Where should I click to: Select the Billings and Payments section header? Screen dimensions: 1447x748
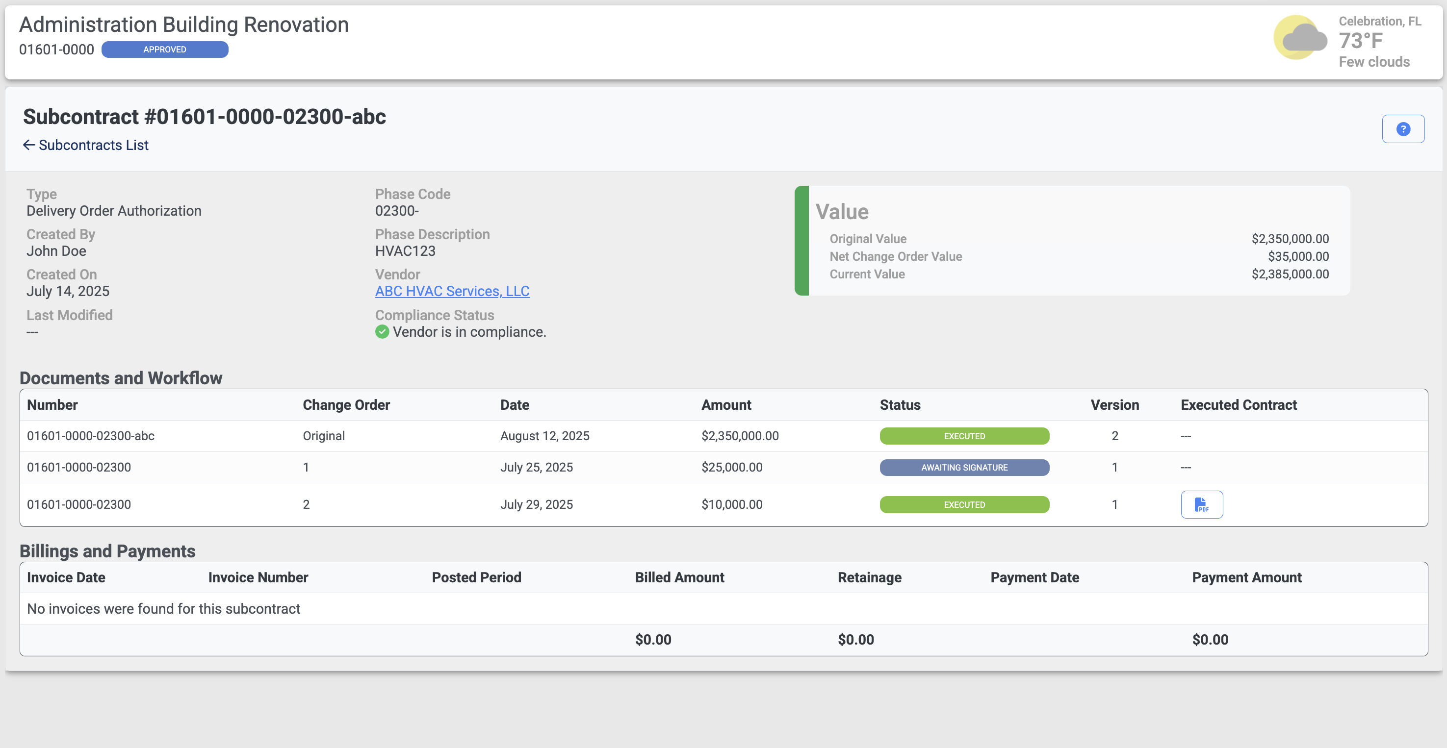pos(107,551)
